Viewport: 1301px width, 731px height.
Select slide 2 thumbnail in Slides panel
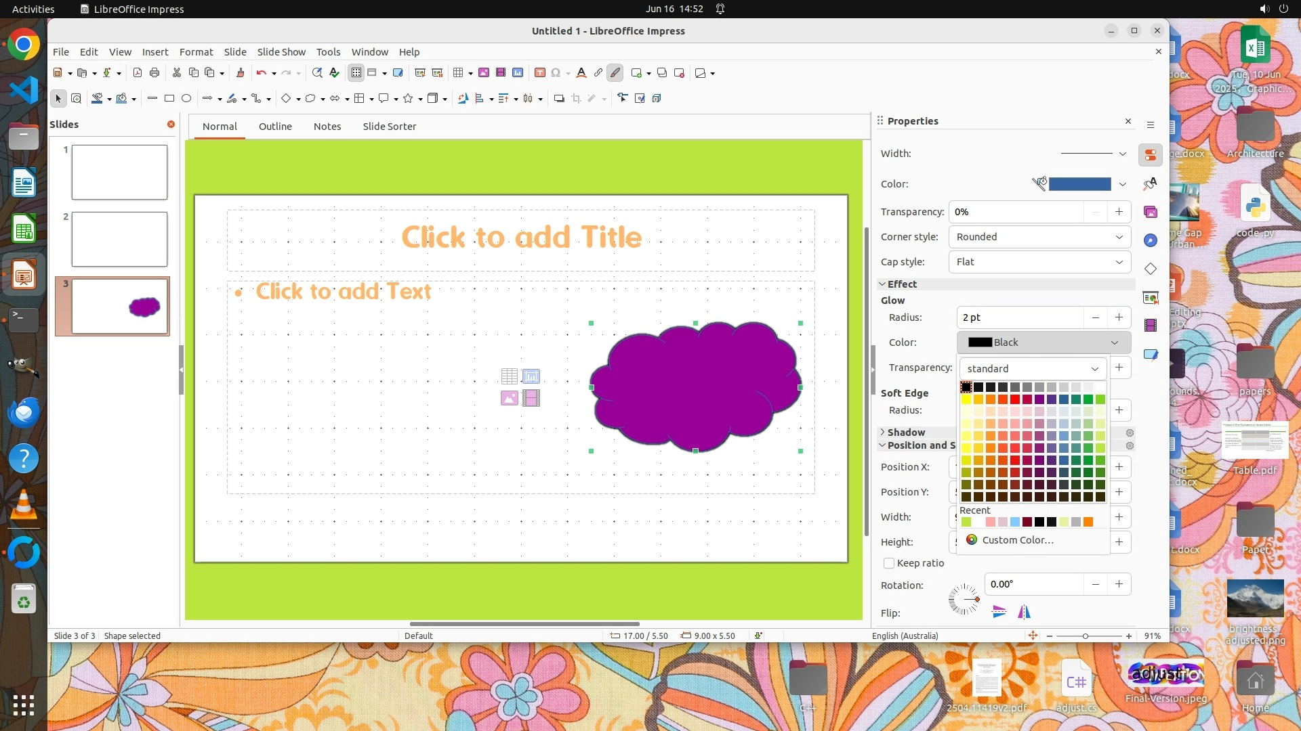click(x=119, y=240)
